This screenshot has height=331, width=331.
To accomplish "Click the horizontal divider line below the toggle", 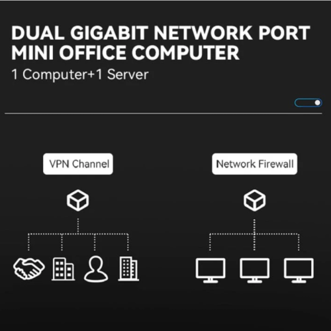I will 164,114.
